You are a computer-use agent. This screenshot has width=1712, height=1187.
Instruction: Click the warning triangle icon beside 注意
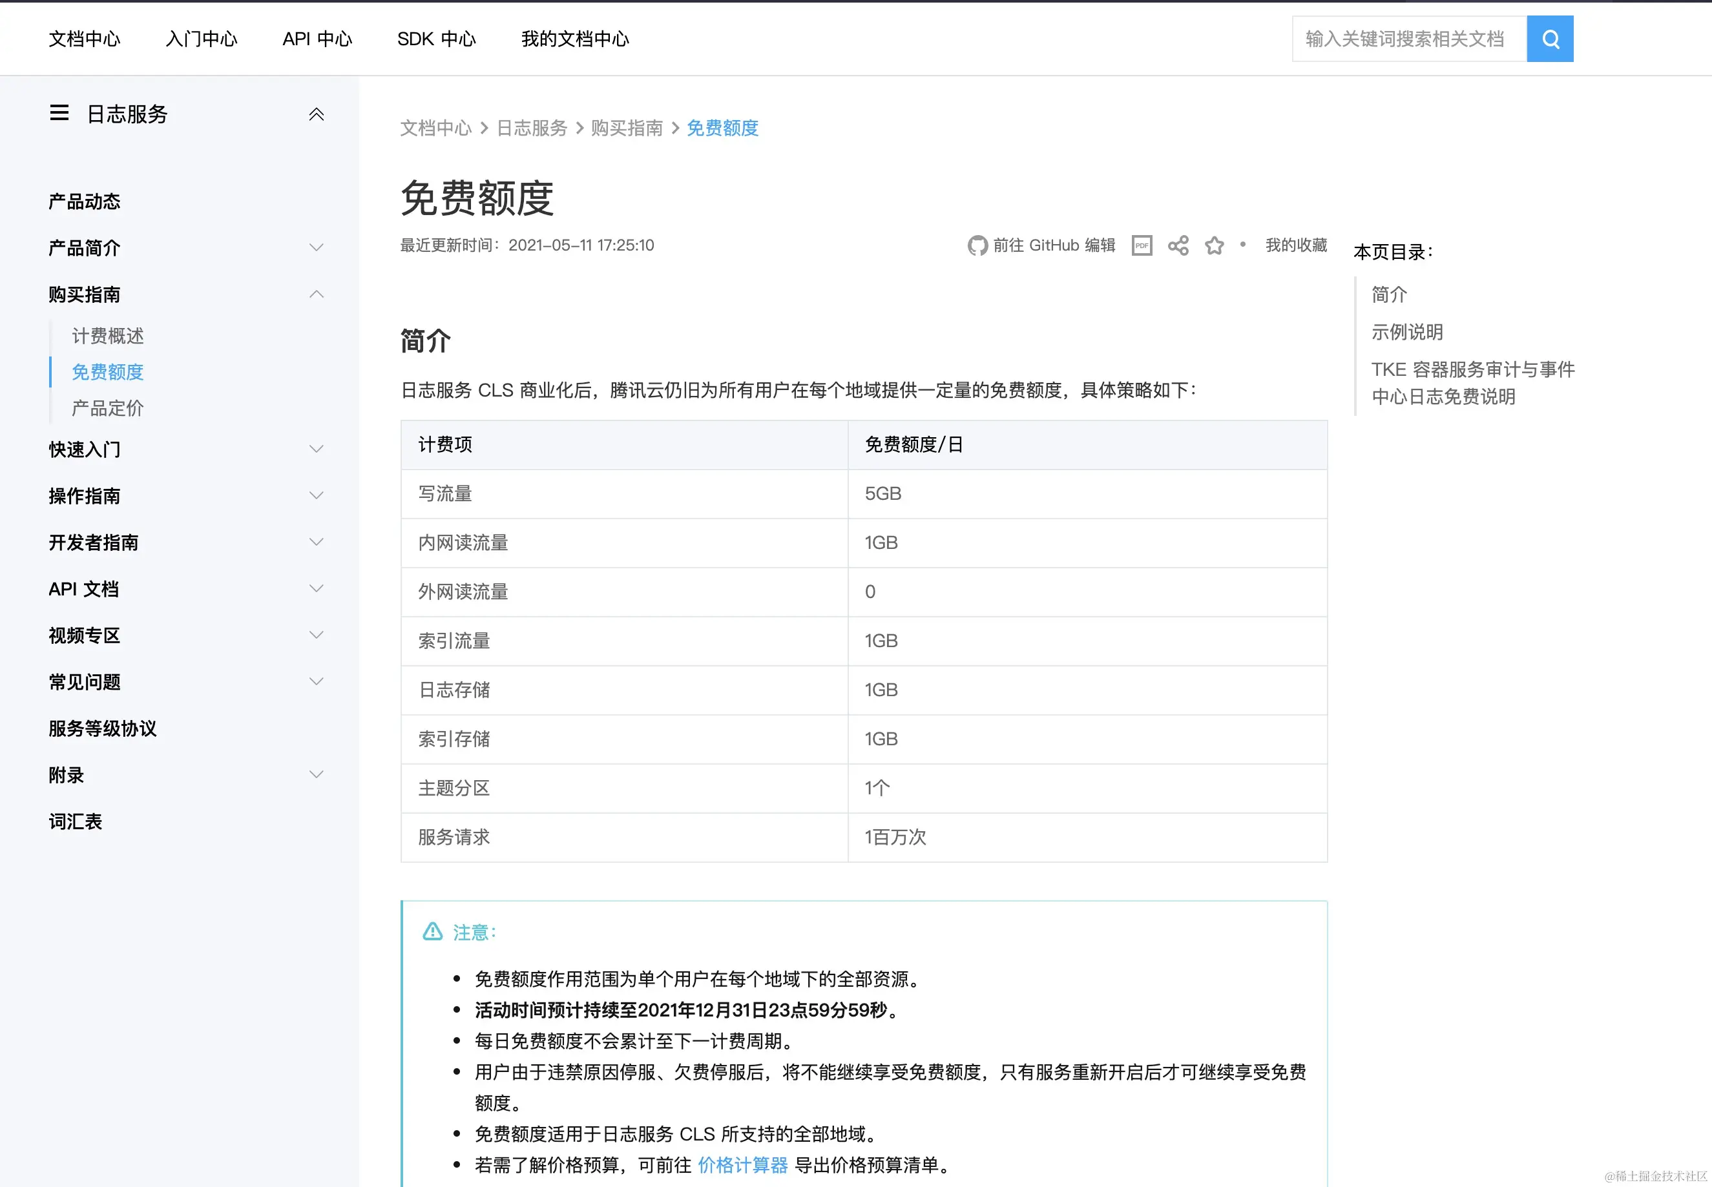pos(432,931)
